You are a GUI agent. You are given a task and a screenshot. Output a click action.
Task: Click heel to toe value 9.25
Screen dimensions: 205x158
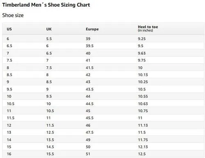point(141,39)
